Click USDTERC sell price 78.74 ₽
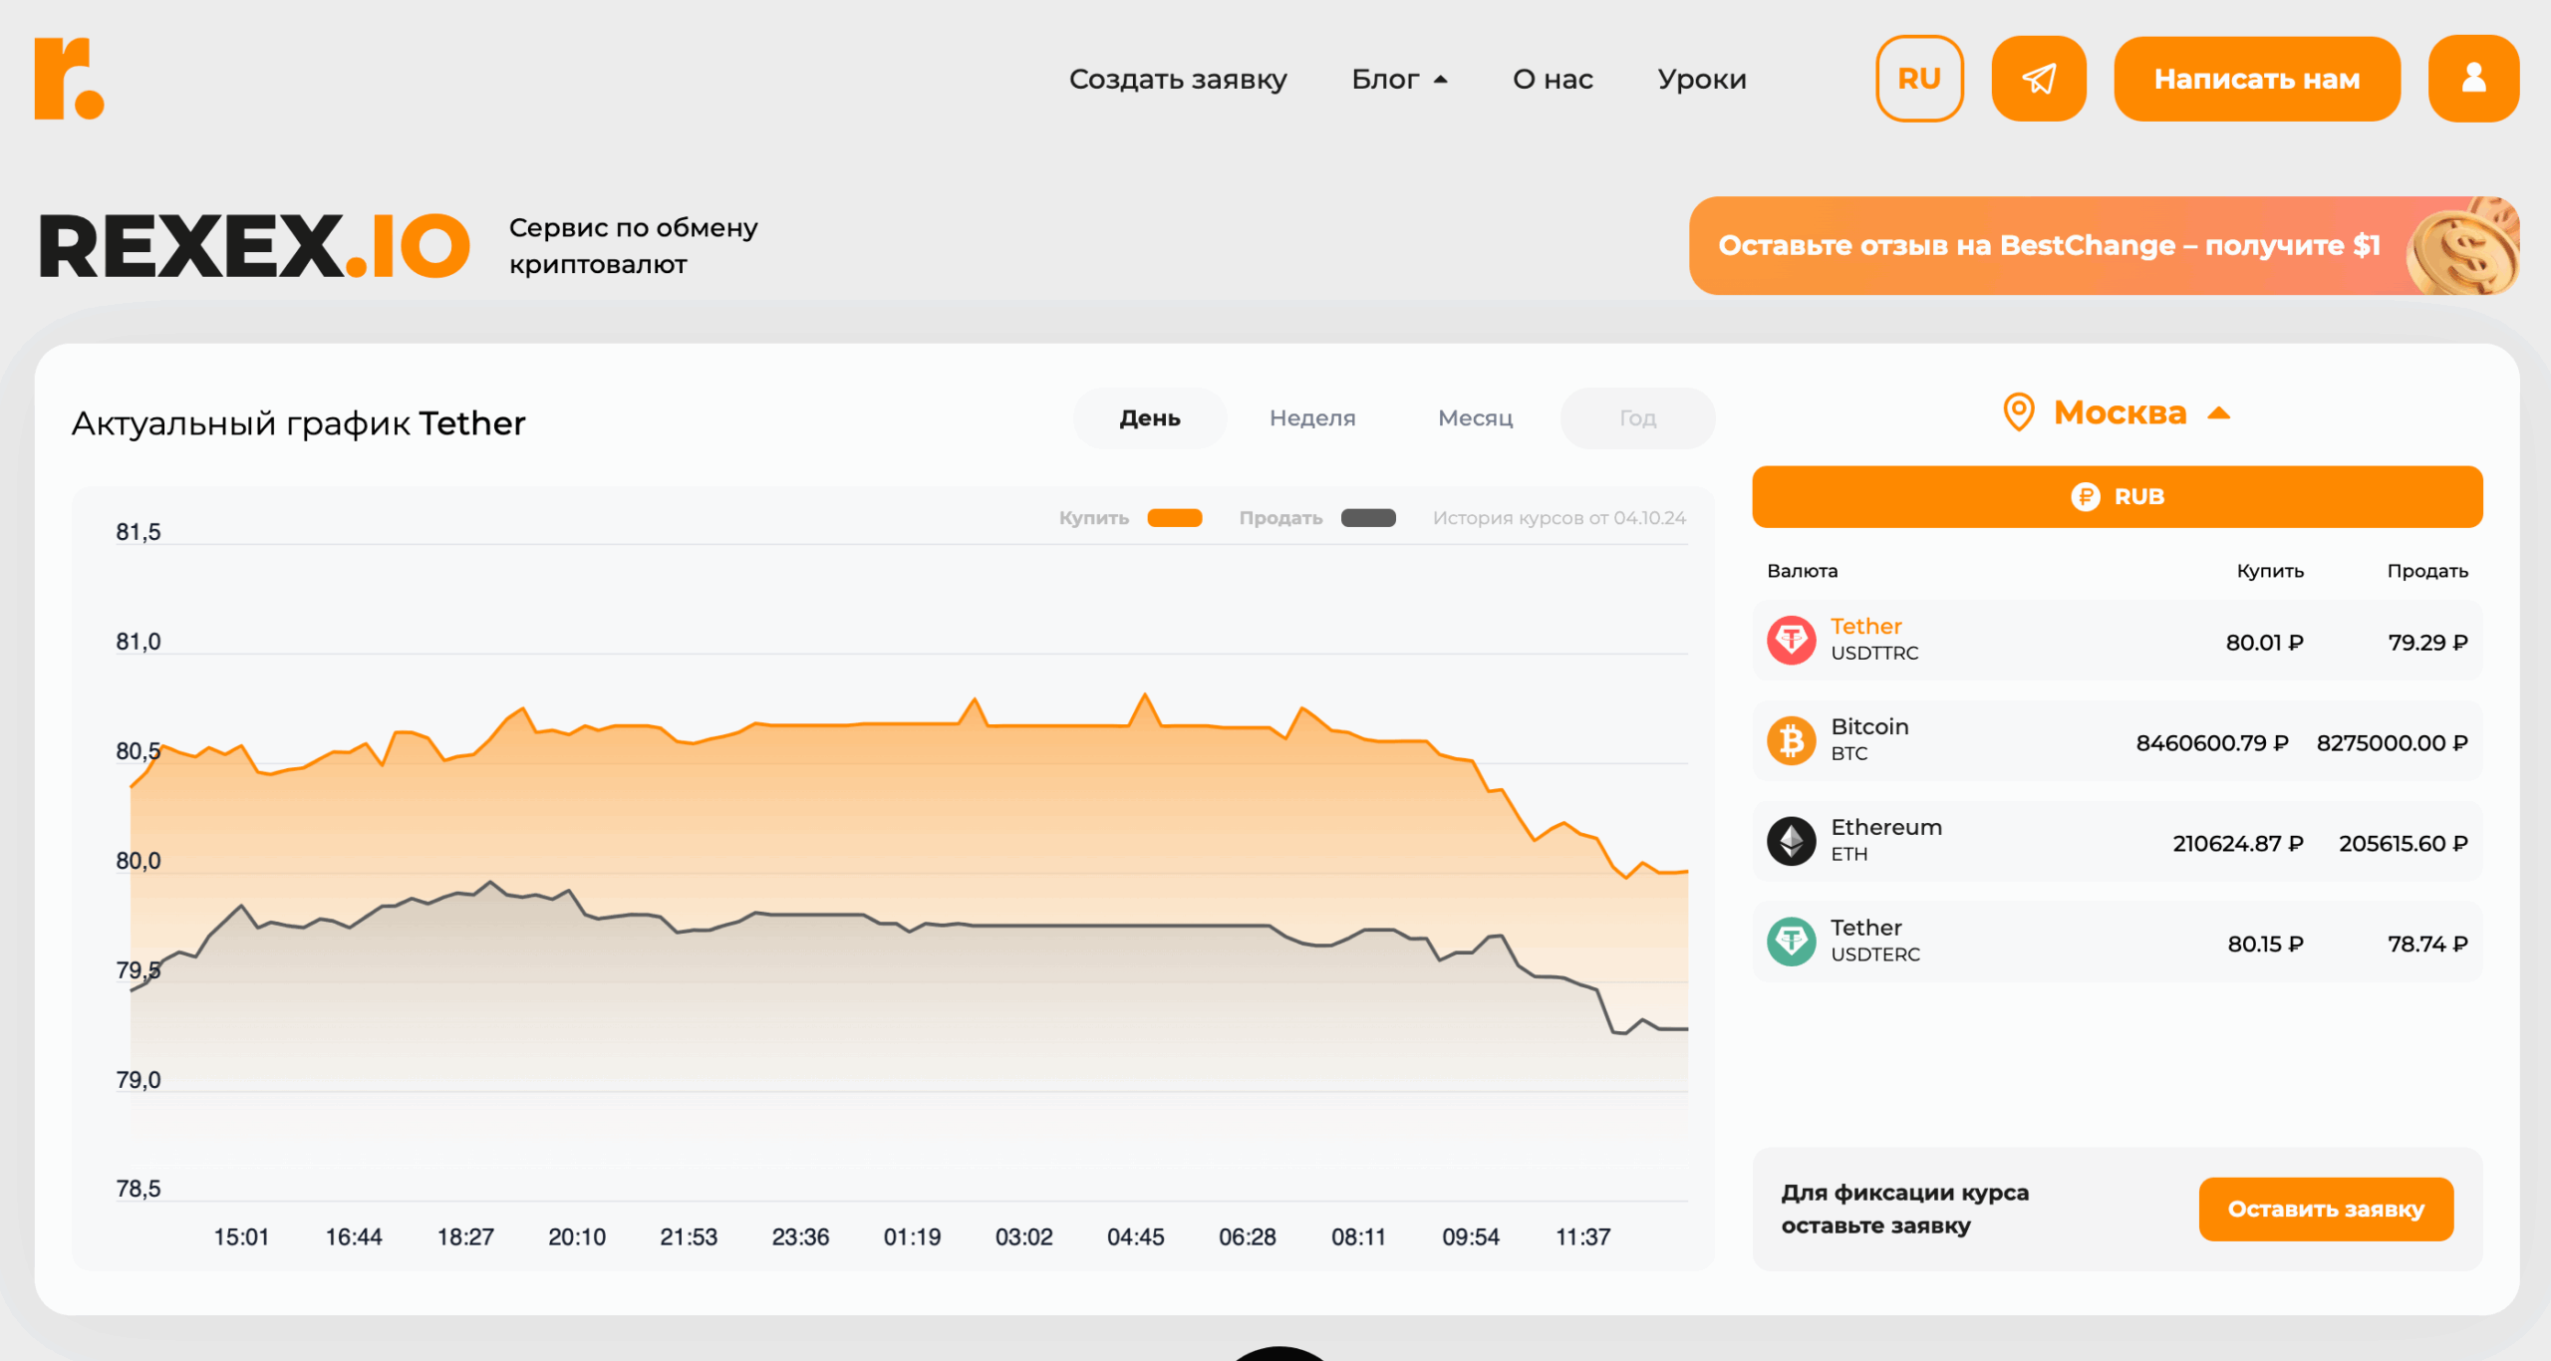The image size is (2551, 1361). 2427,945
